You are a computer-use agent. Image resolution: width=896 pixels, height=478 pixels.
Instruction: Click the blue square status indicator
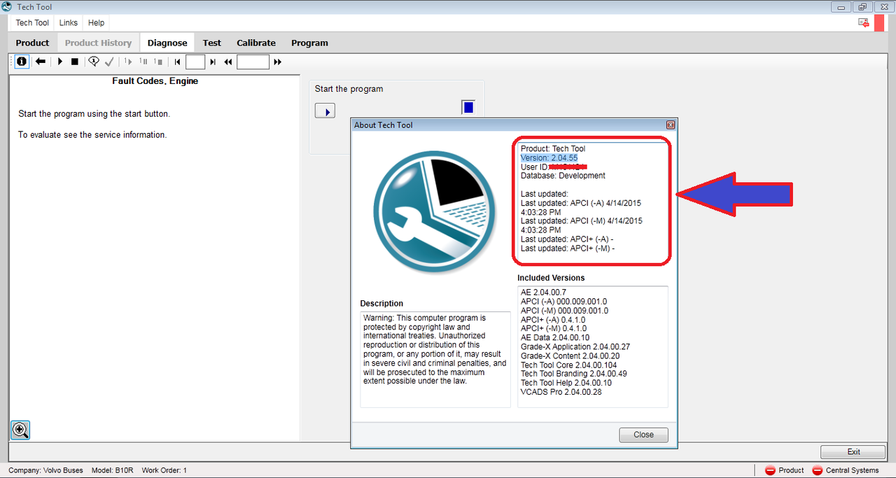click(x=468, y=107)
